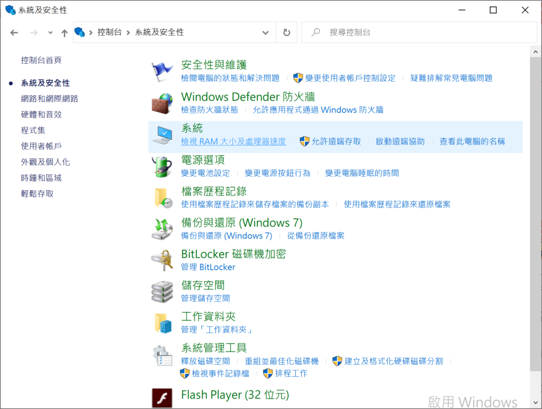Click 變更電源按鈕行為 link
The image size is (542, 409).
[277, 173]
